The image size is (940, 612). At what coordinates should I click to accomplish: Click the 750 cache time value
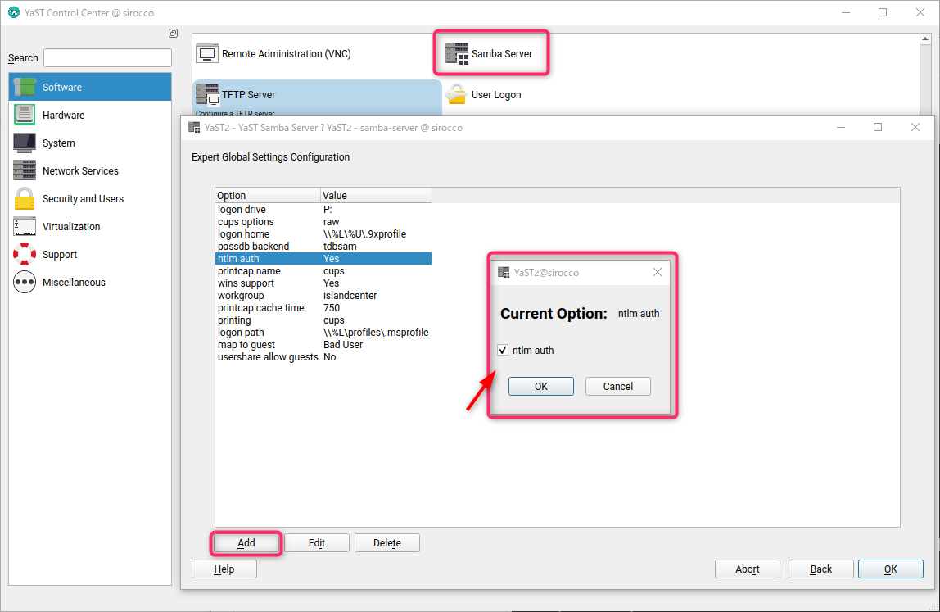point(332,308)
